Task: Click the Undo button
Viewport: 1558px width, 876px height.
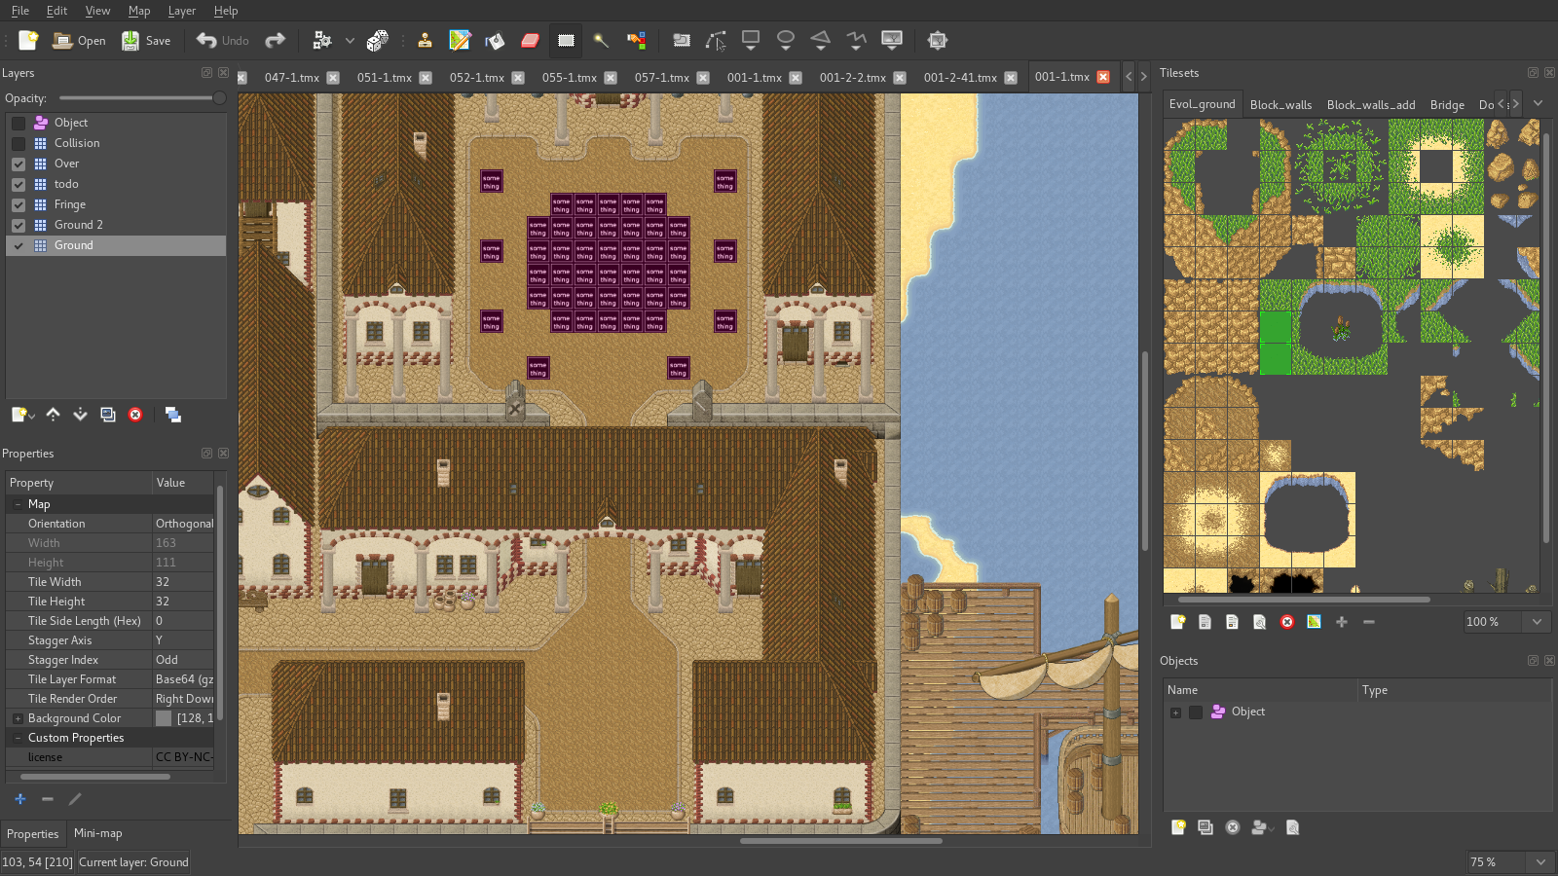Action: pyautogui.click(x=222, y=40)
